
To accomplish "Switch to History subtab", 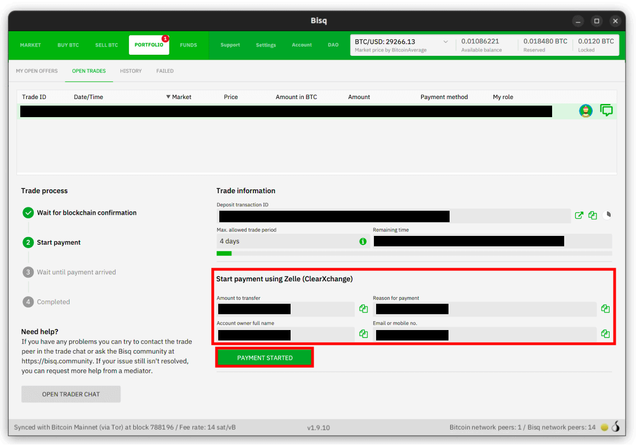I will tap(130, 71).
